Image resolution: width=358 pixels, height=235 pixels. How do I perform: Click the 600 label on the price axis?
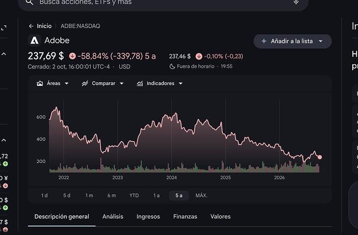tap(41, 117)
